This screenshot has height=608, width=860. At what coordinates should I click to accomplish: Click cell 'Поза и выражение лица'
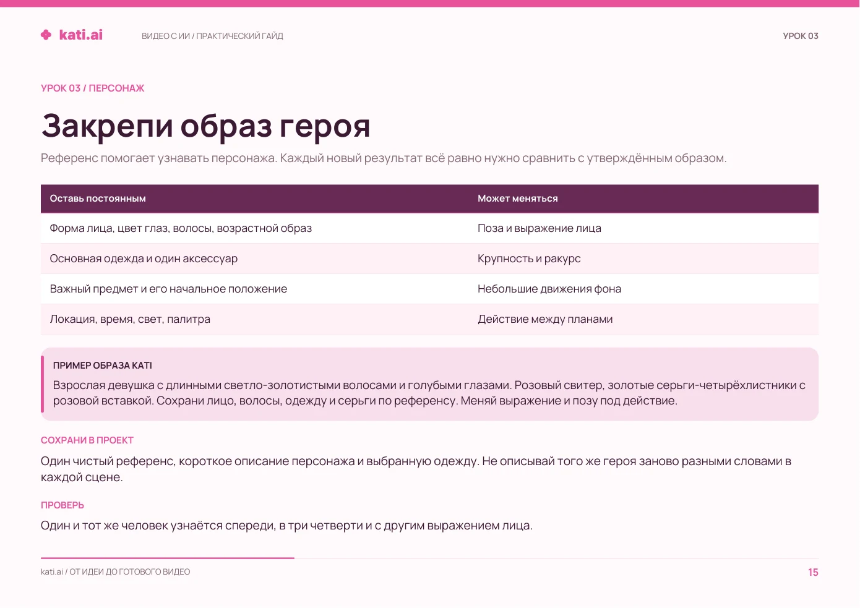(x=540, y=228)
